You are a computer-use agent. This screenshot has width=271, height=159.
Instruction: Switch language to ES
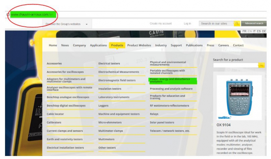click(x=259, y=31)
